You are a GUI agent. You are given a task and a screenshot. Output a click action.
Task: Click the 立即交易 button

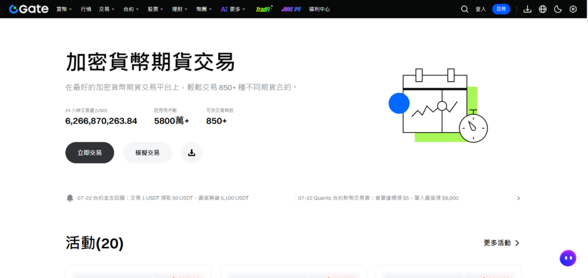[90, 152]
